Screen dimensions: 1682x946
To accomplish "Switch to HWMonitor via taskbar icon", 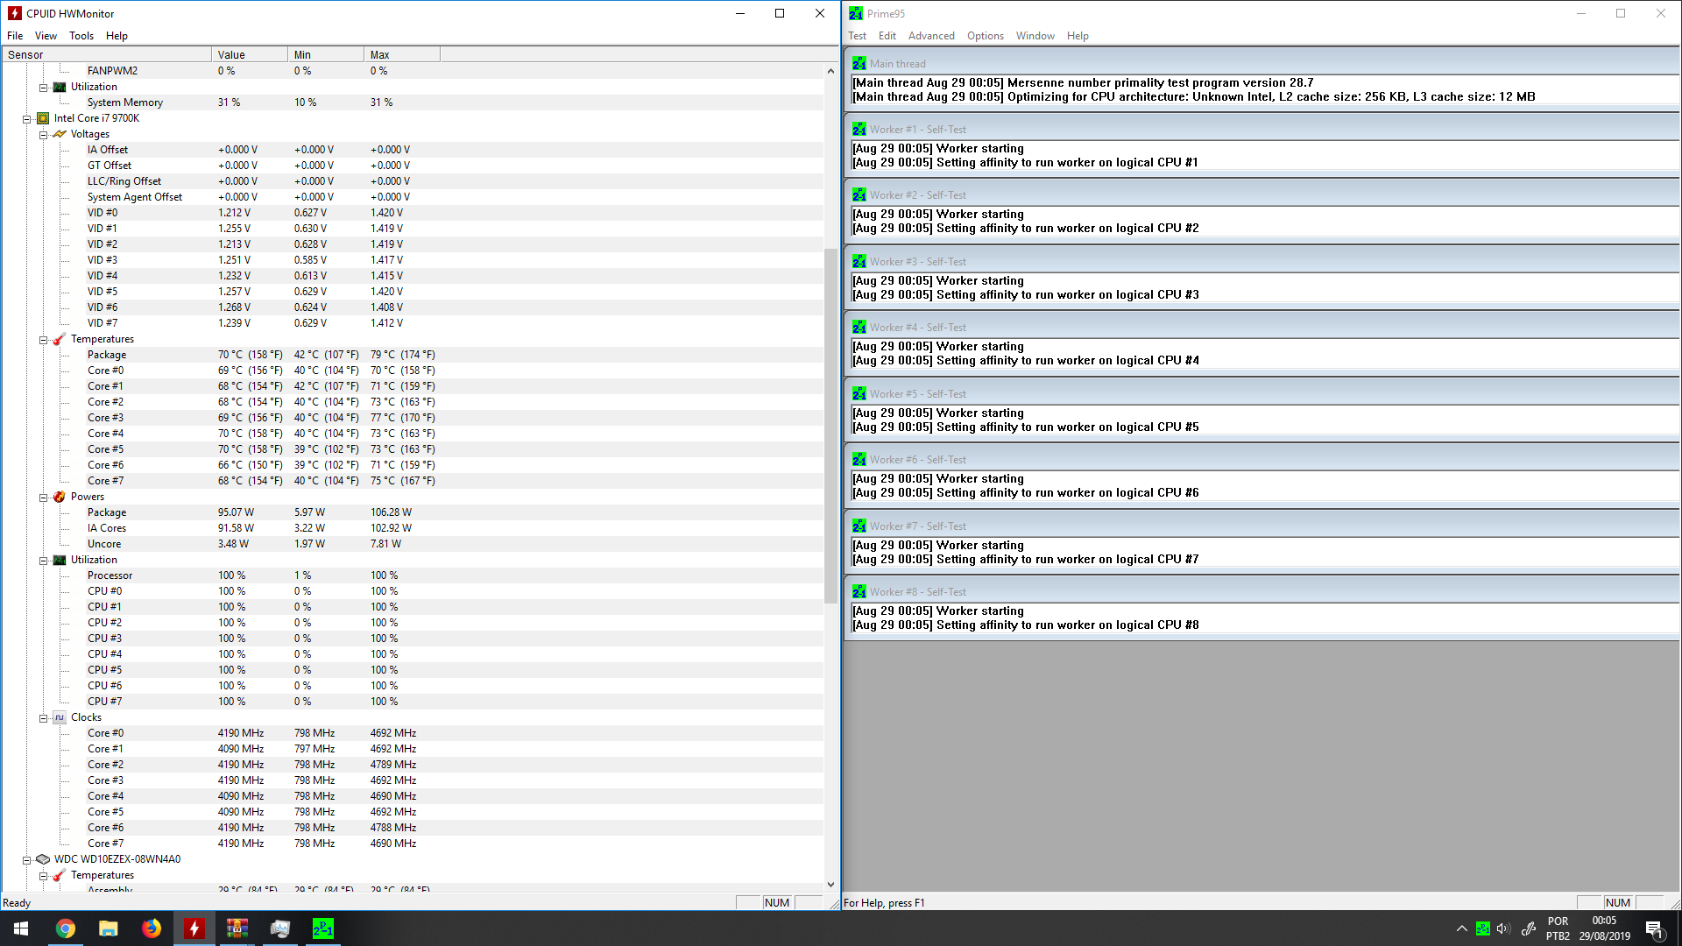I will point(194,928).
